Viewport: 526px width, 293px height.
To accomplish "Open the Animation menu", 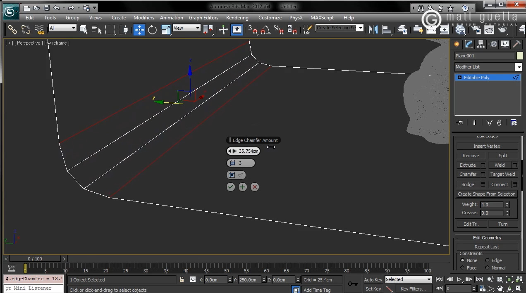I will click(172, 18).
